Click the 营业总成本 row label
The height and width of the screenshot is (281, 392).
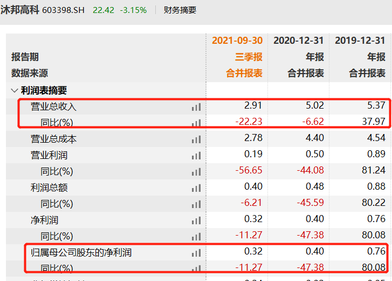tap(53, 139)
